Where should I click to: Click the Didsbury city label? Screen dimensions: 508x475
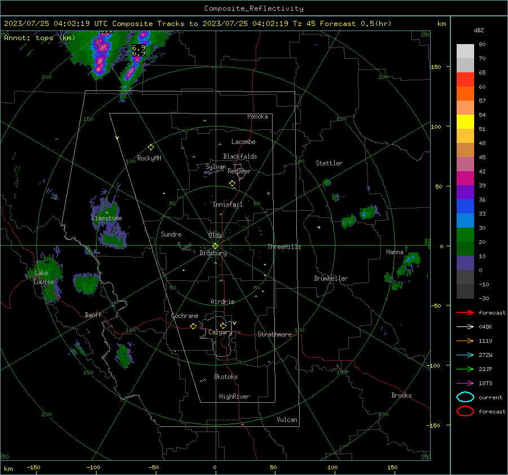[213, 253]
